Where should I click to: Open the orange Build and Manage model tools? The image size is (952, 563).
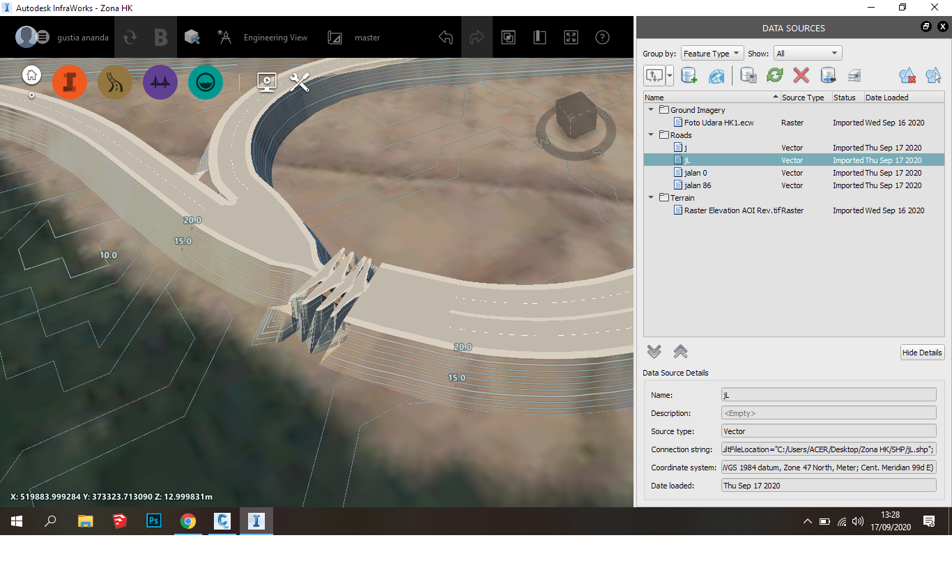pyautogui.click(x=70, y=83)
